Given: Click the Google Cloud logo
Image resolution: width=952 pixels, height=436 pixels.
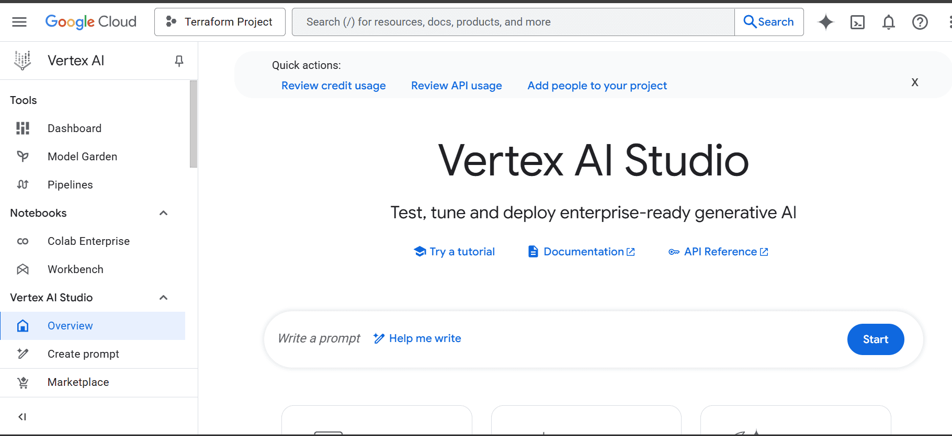Looking at the screenshot, I should (91, 22).
